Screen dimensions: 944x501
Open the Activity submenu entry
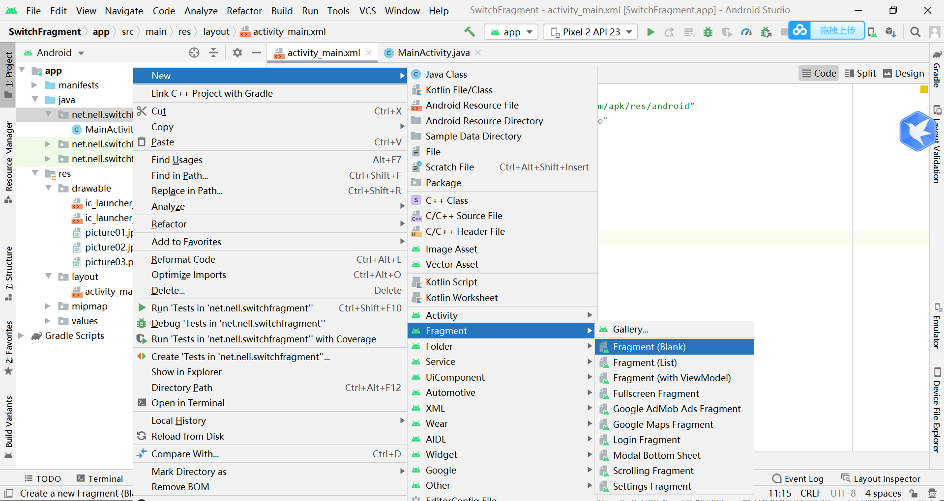click(502, 315)
